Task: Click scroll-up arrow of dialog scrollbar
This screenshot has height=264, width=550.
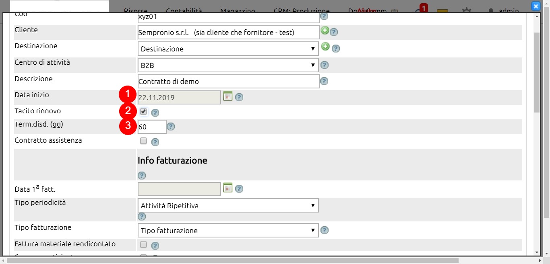Action: click(537, 16)
